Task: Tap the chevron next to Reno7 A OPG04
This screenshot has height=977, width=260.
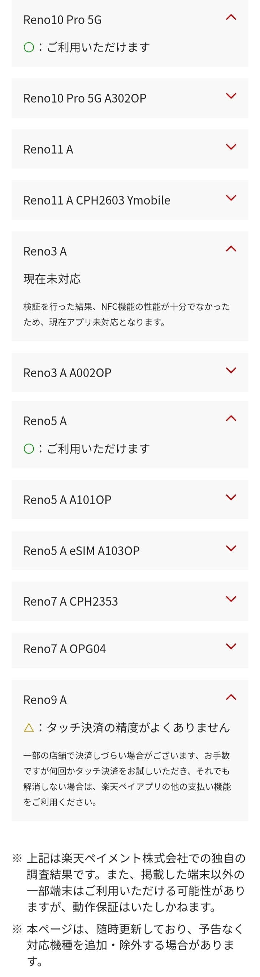Action: 231,646
